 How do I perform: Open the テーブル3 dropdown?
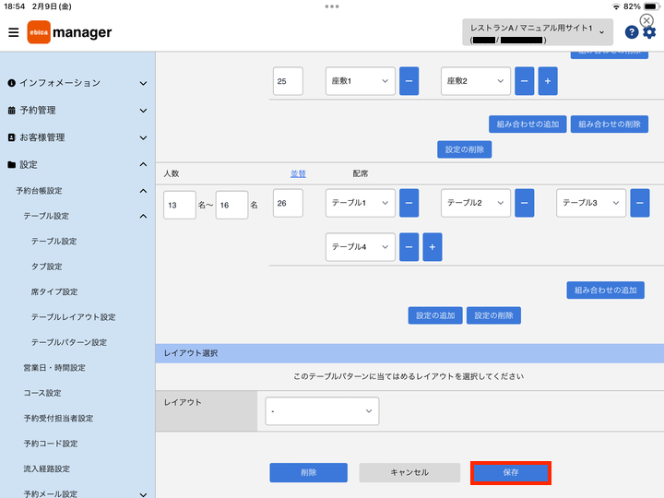pyautogui.click(x=591, y=203)
